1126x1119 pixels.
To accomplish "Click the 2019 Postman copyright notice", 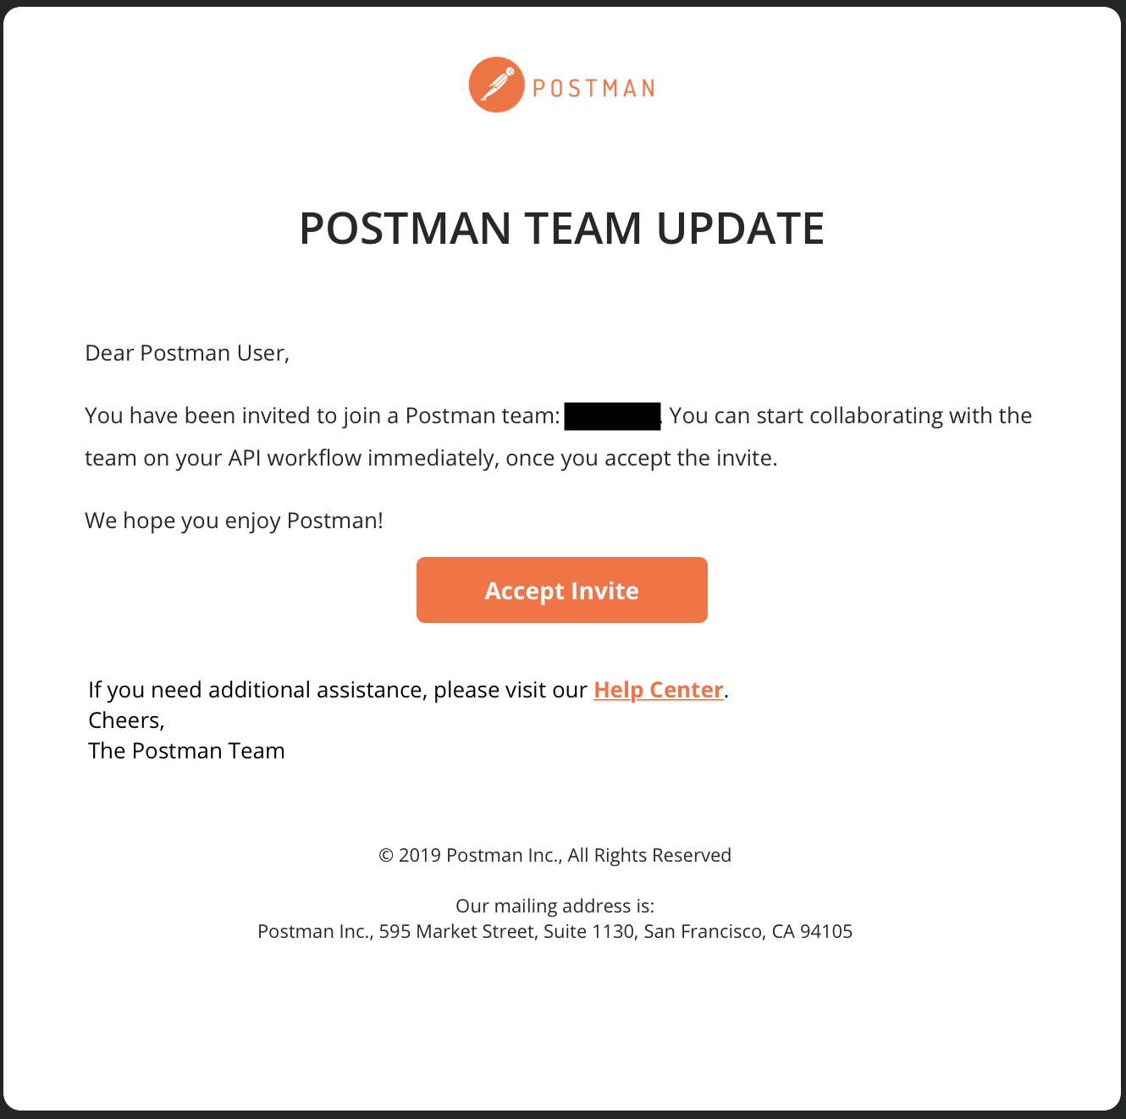I will (555, 855).
